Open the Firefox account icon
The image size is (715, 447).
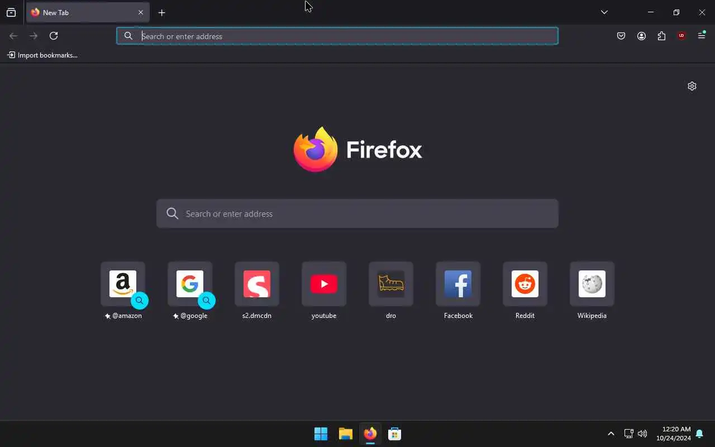tap(641, 36)
